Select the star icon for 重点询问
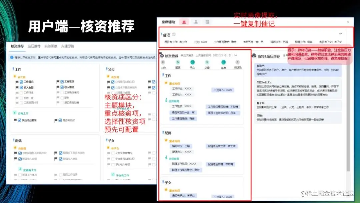The image size is (360, 203). pyautogui.click(x=166, y=83)
